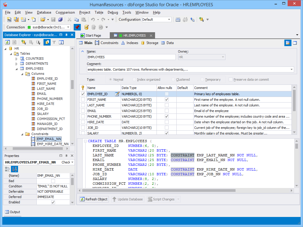Viewport: 303px width, 227px height.
Task: Refresh the Database Explorer tree
Action: 7,43
